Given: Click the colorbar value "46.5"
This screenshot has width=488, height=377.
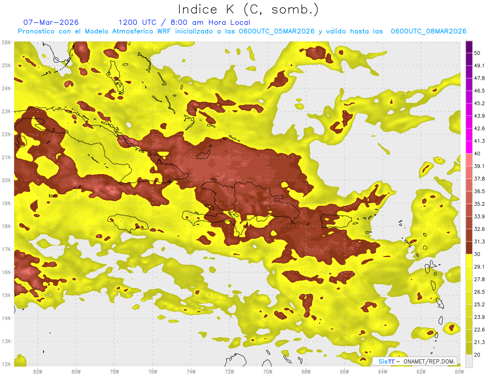Looking at the screenshot, I should 479,91.
